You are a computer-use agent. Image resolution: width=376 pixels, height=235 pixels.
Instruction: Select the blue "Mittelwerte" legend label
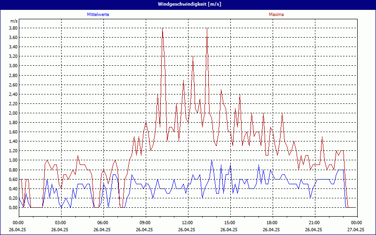[x=98, y=15]
